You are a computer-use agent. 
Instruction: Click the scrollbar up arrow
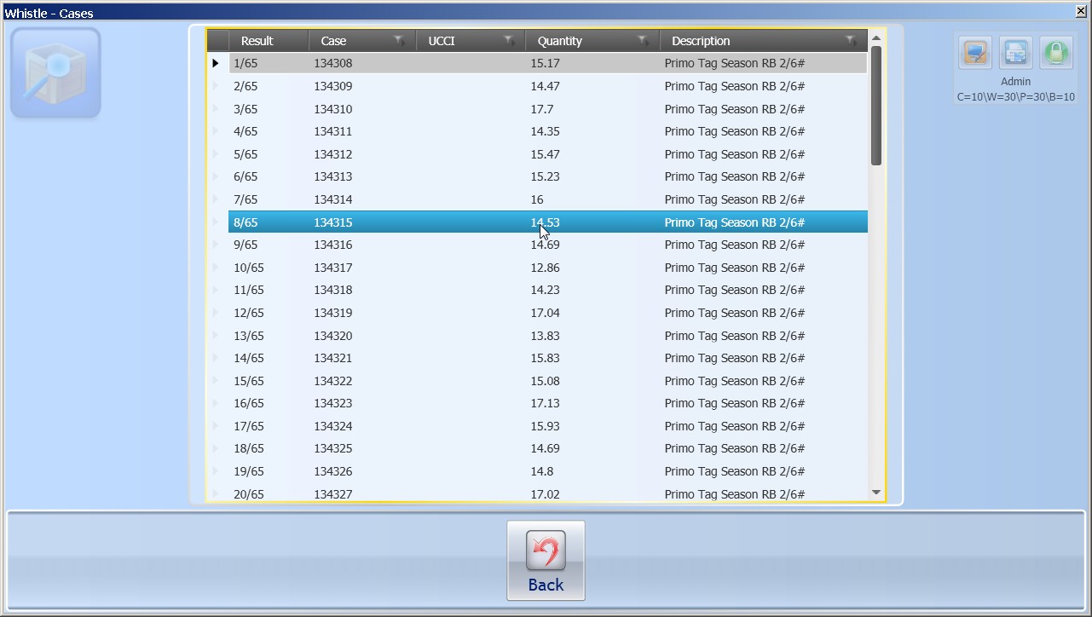tap(876, 37)
